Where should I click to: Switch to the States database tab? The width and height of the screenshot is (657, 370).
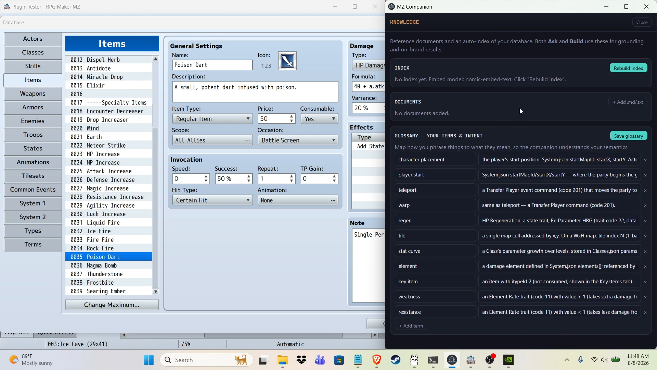point(33,148)
